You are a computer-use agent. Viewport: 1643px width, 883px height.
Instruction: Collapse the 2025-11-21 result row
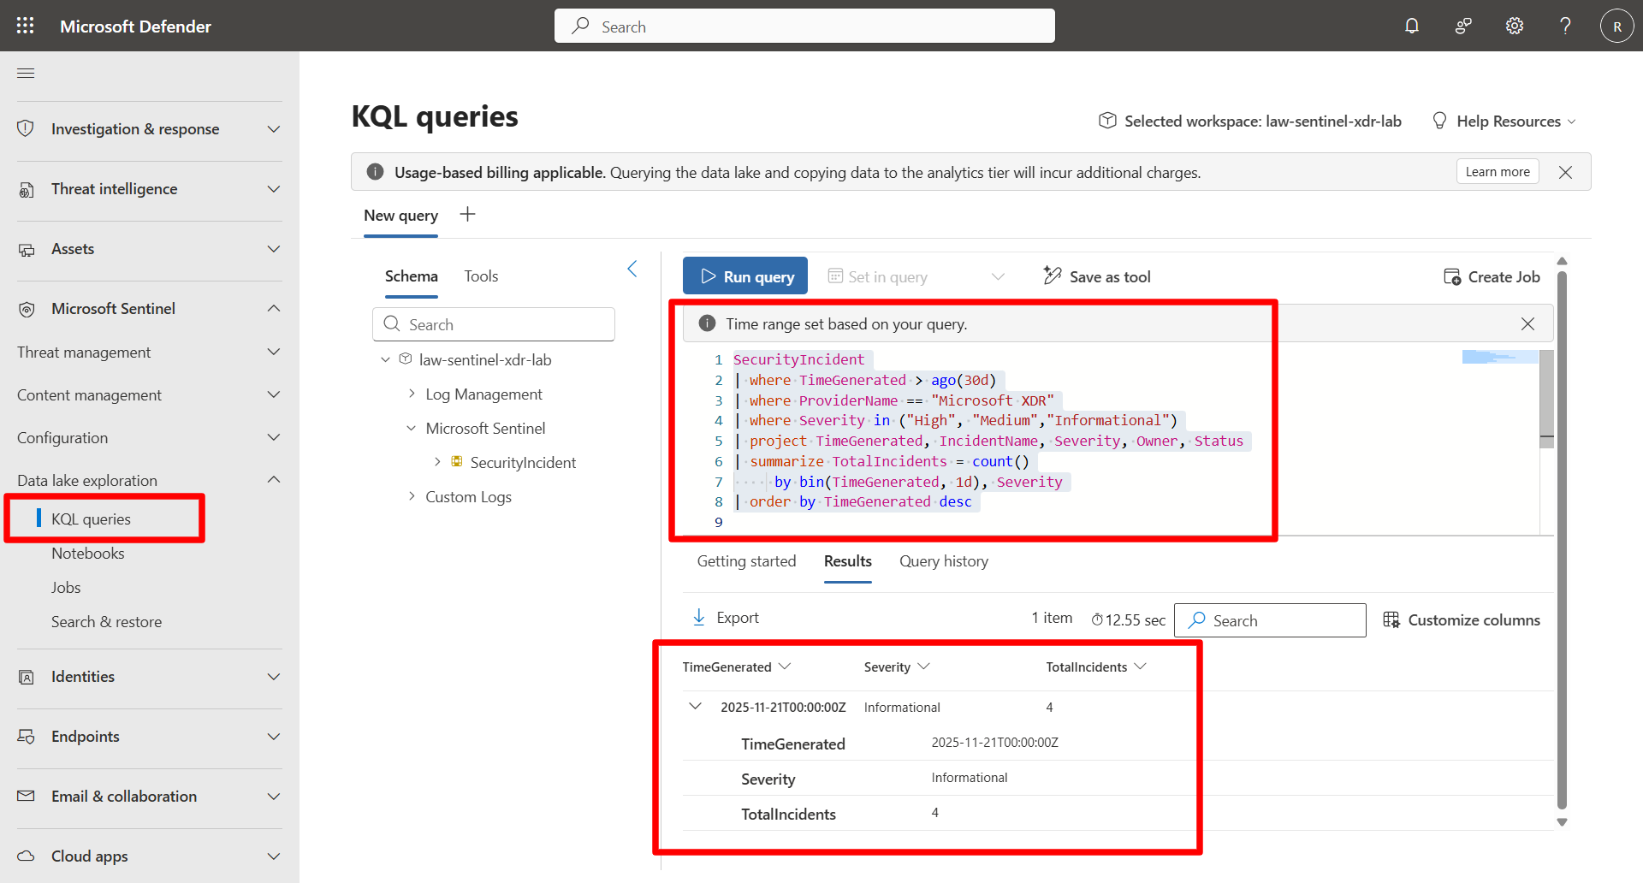[x=695, y=707]
